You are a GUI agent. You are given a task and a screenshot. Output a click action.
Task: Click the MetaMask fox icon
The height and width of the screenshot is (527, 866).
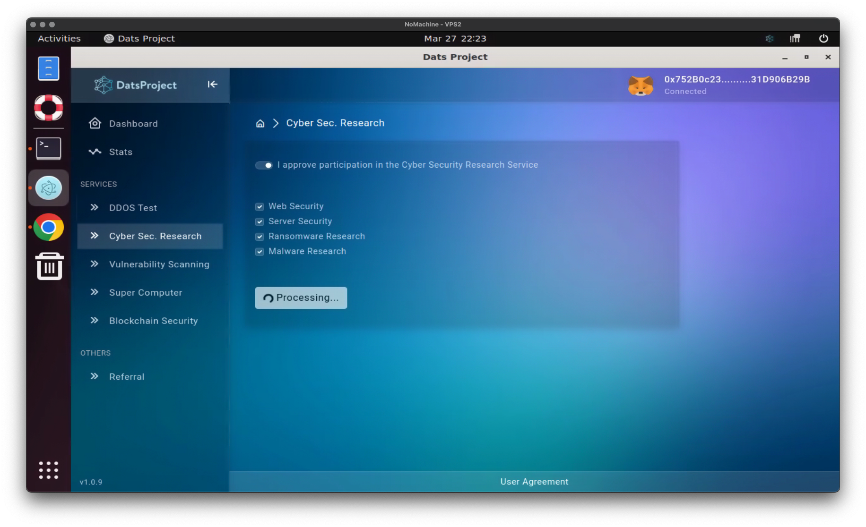click(x=641, y=85)
